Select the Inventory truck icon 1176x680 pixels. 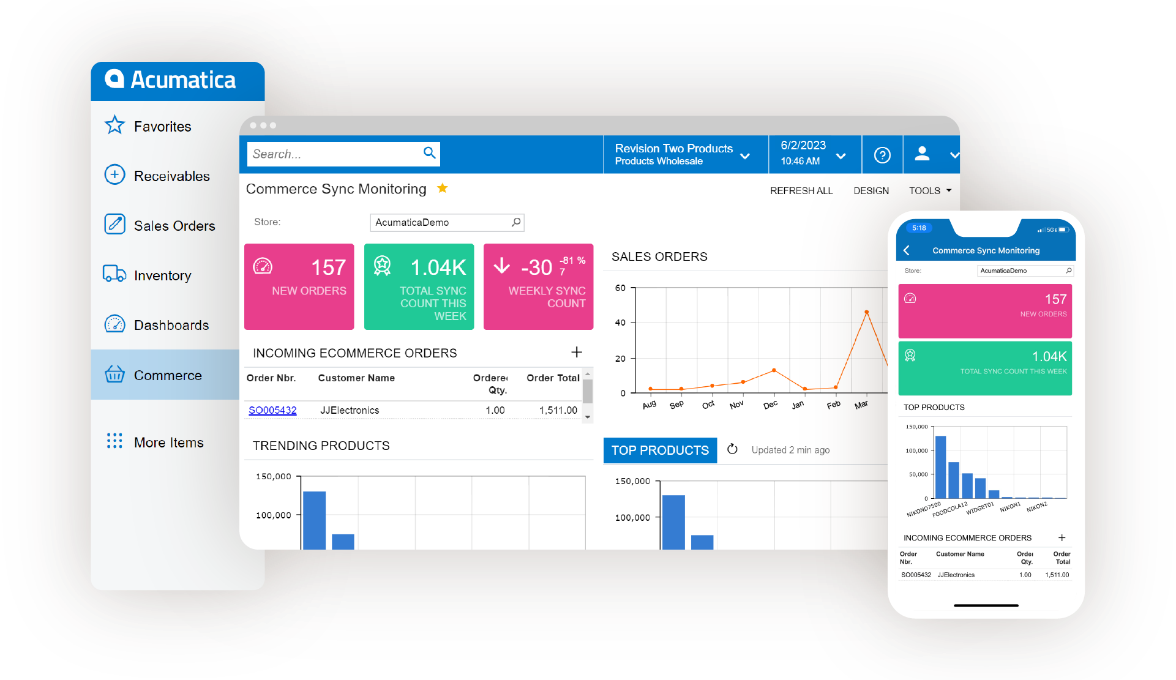tap(114, 274)
